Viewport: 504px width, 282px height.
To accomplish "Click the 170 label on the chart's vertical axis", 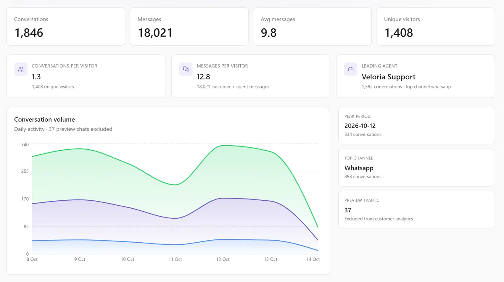I will pyautogui.click(x=25, y=199).
